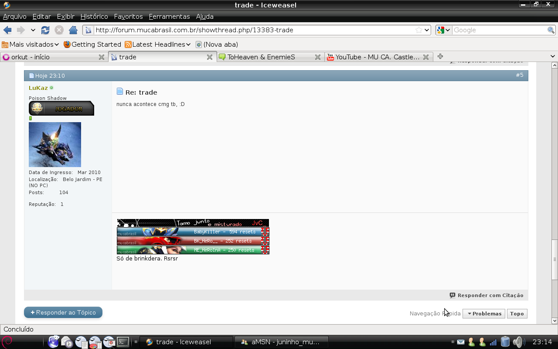The width and height of the screenshot is (558, 349).
Task: Click inside the URL address bar
Action: click(x=253, y=30)
